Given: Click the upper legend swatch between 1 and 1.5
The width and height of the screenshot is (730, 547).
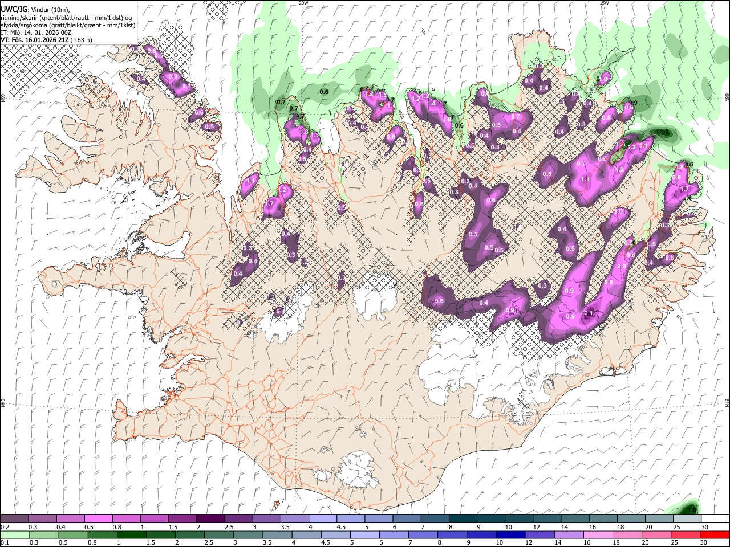Looking at the screenshot, I should pos(155,519).
